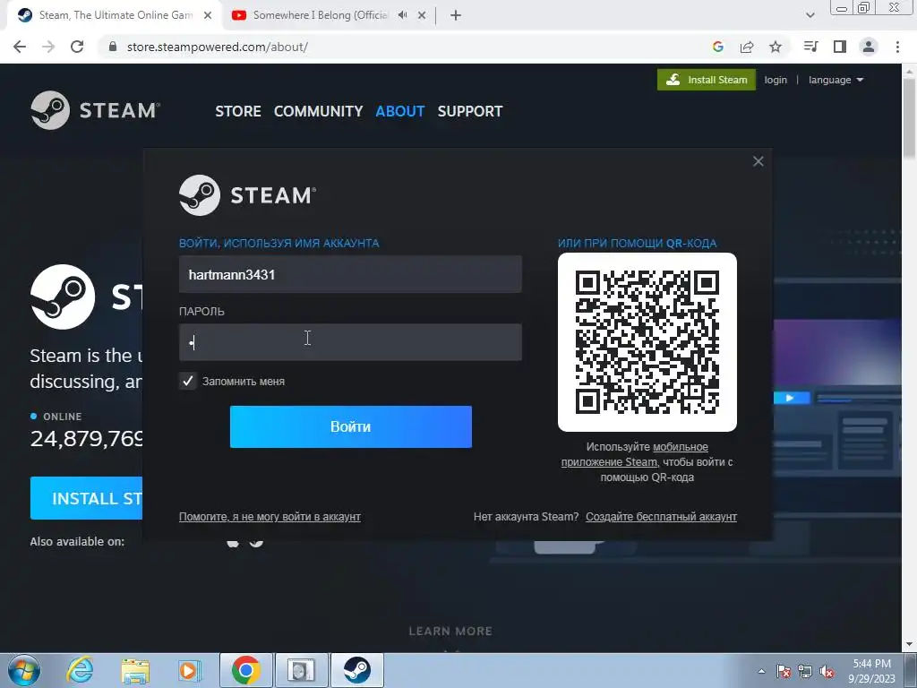Bookmark this page with star icon
The image size is (917, 688).
point(776,47)
